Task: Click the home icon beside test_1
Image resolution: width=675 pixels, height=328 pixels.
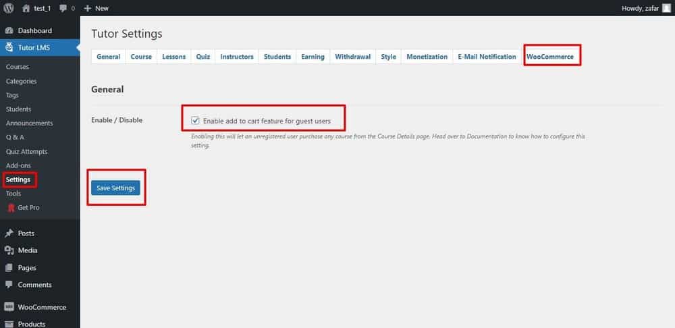Action: click(x=26, y=7)
